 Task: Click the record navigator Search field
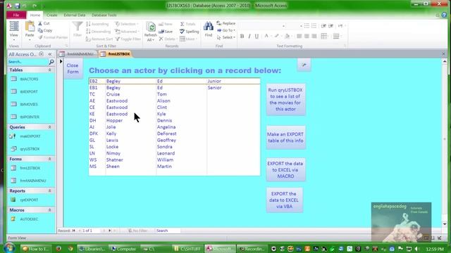click(168, 231)
